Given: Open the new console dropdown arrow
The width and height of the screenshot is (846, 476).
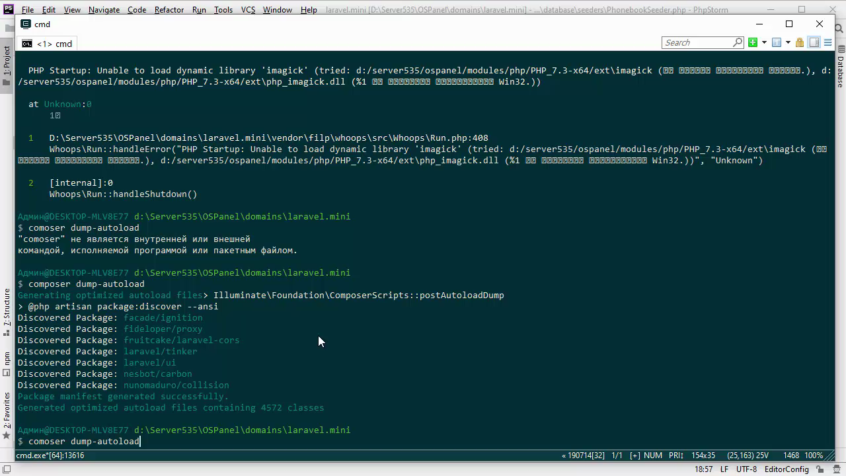Looking at the screenshot, I should tap(764, 42).
